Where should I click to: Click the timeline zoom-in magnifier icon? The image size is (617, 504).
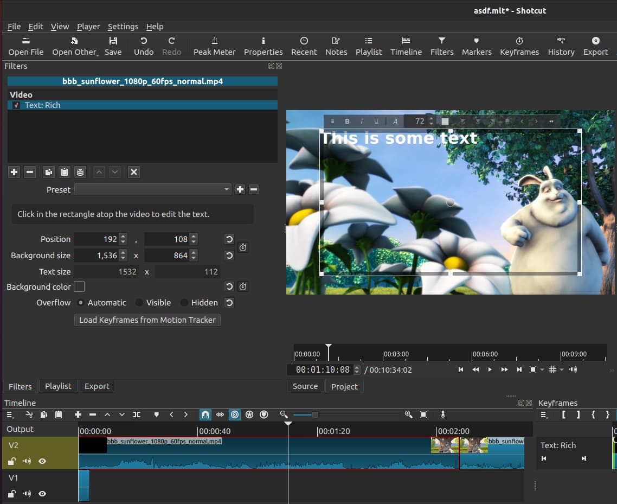point(408,414)
